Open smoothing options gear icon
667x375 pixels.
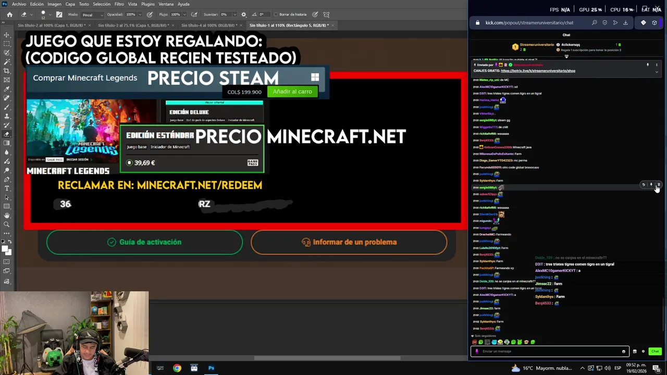point(243,15)
